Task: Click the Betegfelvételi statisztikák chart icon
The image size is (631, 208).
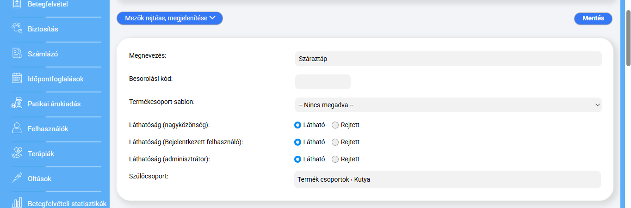Action: pos(17,203)
